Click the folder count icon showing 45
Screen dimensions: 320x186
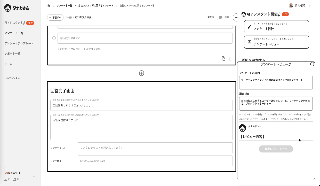(14, 179)
